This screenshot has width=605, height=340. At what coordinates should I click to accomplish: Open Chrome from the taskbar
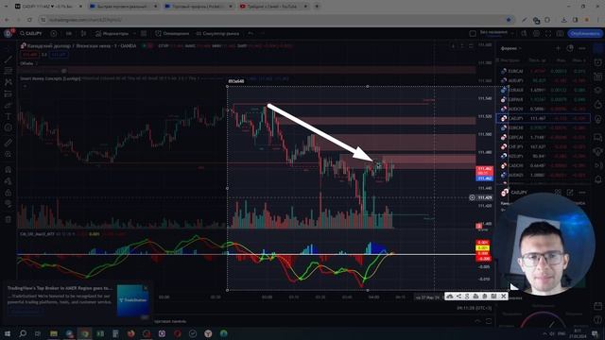click(x=84, y=333)
